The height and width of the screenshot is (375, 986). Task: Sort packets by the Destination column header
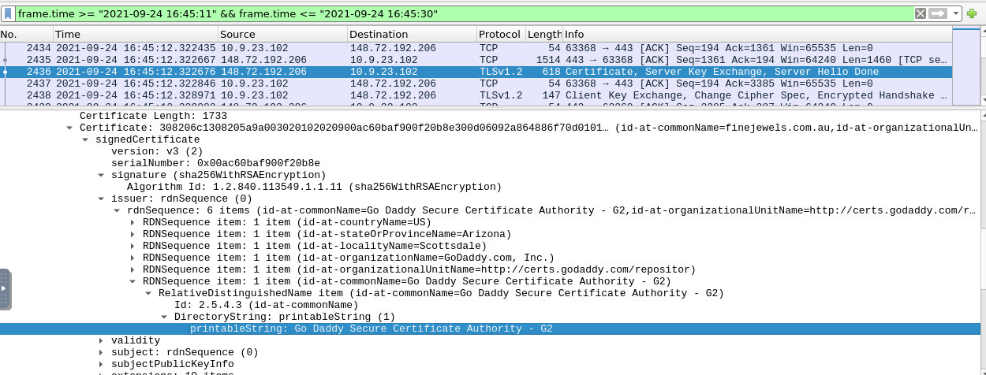coord(412,34)
